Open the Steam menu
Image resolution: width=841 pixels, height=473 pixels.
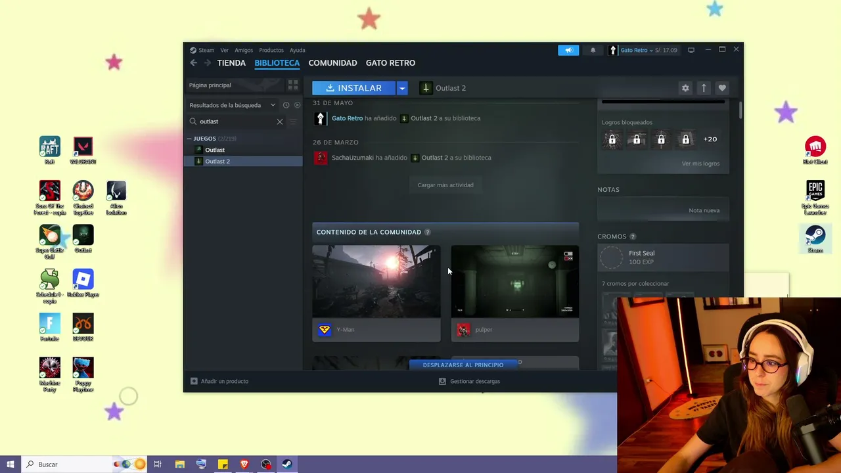[x=206, y=50]
